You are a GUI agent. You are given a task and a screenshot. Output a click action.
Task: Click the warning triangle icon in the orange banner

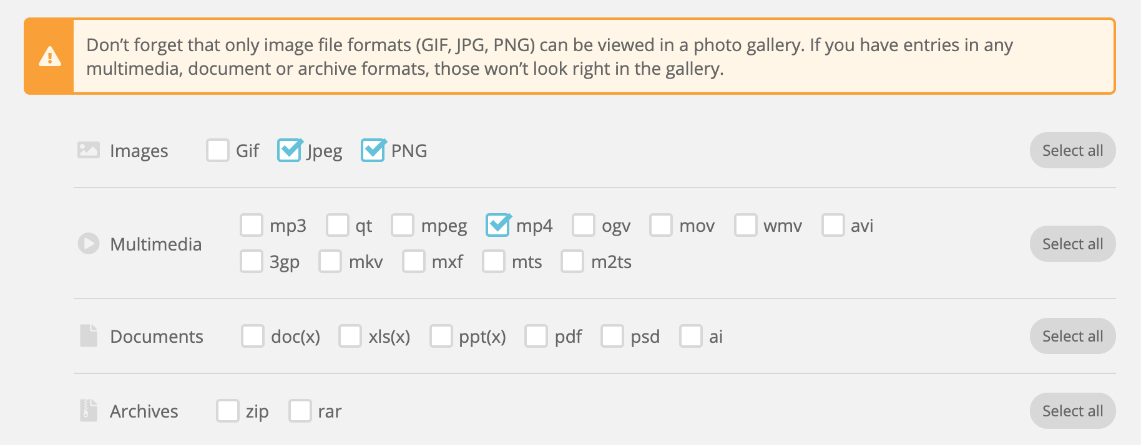(50, 57)
